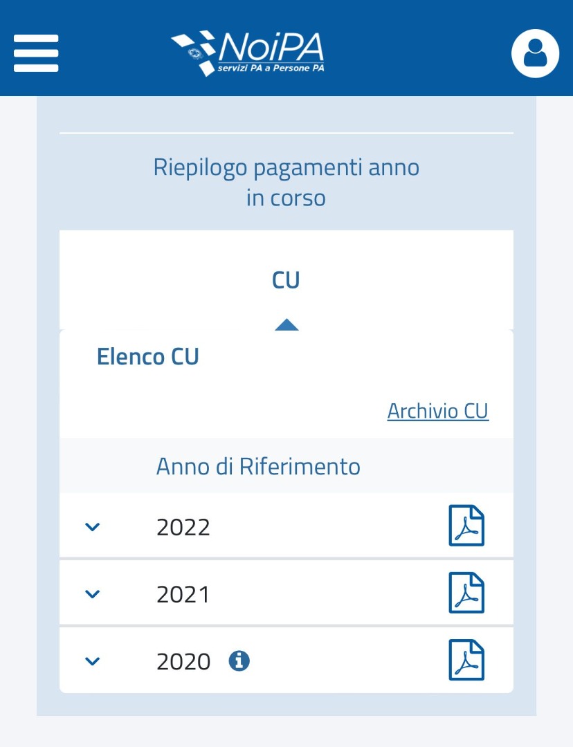Click the Anno di Riferimento column header

258,466
